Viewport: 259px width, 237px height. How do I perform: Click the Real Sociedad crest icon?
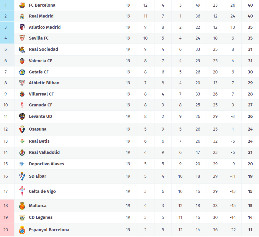[22, 50]
